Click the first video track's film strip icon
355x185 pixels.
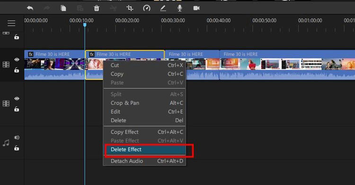6,65
